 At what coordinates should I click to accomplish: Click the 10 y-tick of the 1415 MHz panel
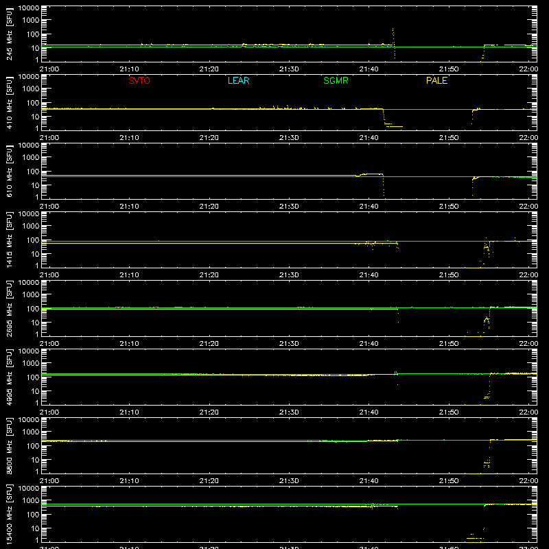coord(35,254)
